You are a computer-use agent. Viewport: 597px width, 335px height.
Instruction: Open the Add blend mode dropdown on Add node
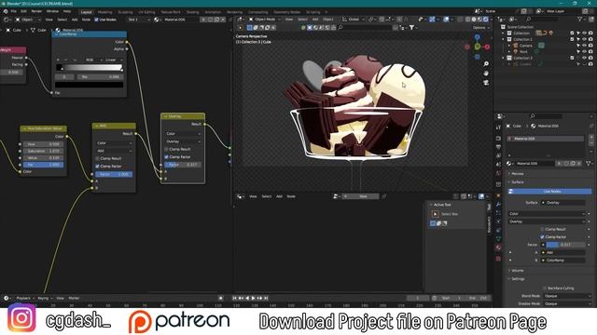(x=114, y=151)
